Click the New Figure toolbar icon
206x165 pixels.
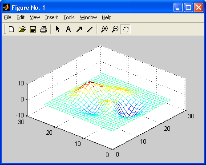click(x=12, y=29)
